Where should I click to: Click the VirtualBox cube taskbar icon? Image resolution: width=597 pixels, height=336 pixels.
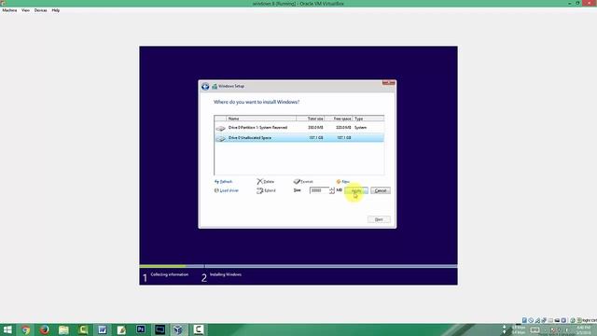pyautogui.click(x=178, y=329)
